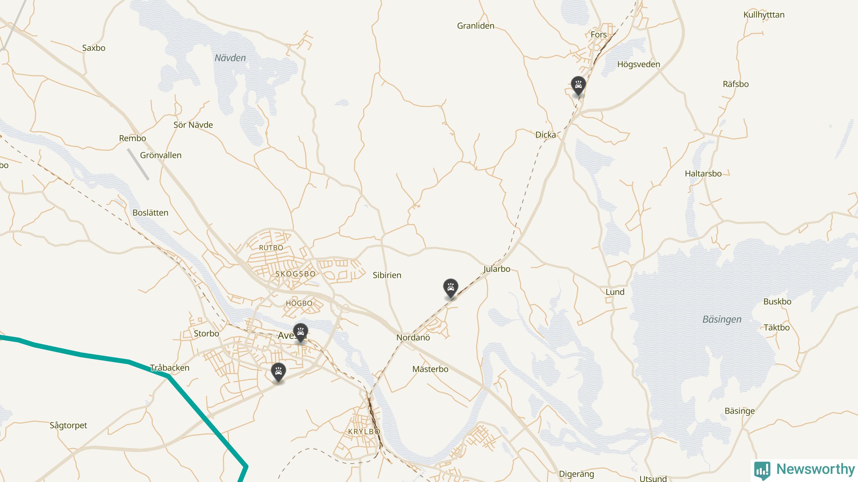This screenshot has width=858, height=482.
Task: Open the Newsworthy text link
Action: (x=815, y=469)
